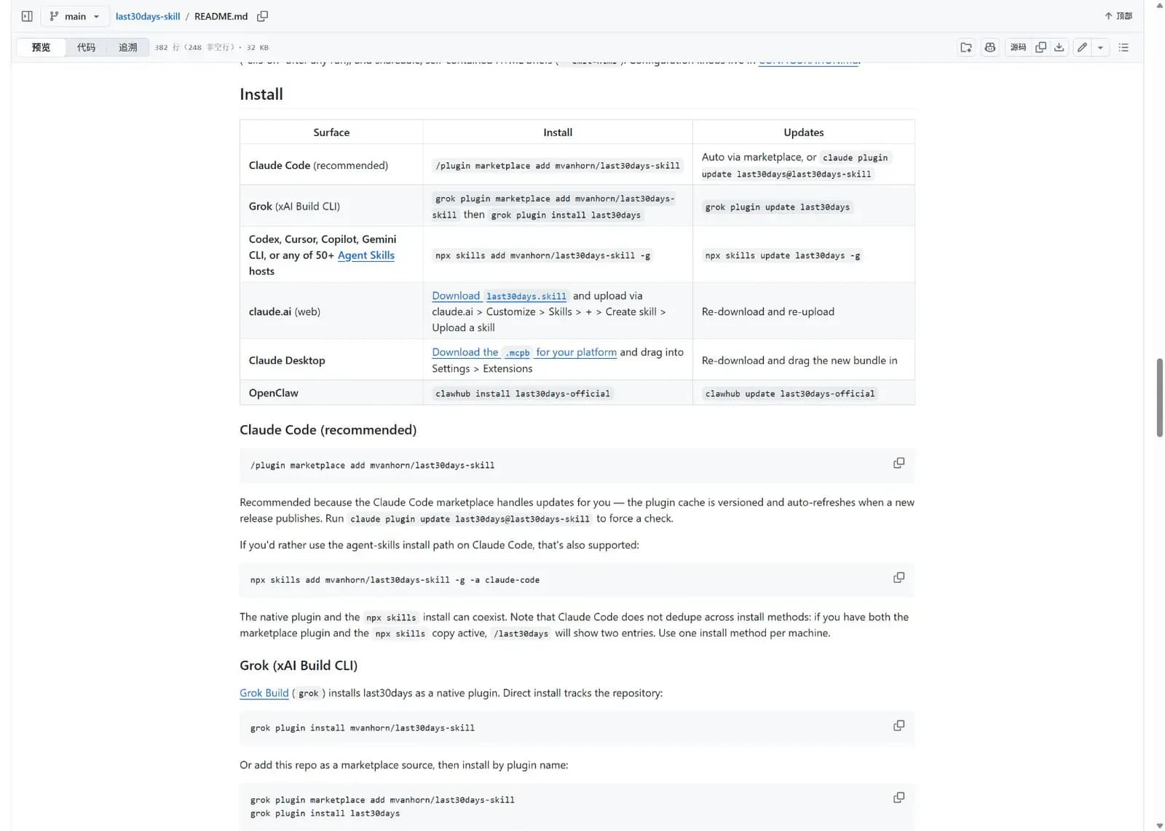Jump to top with the 顶部 button
Screen dimensions: 1165x831
coord(1118,16)
